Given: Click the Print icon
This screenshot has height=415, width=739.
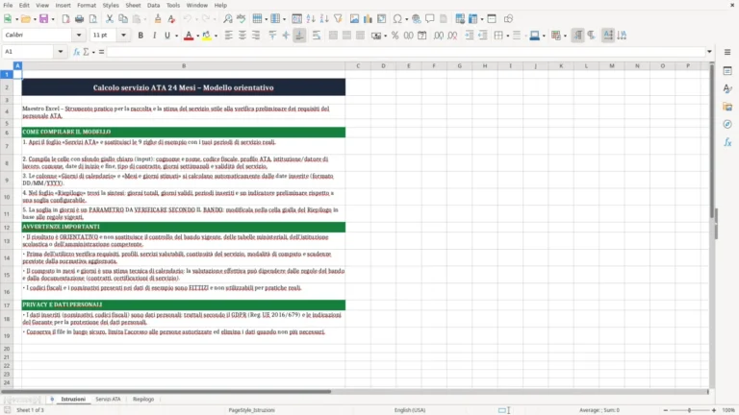Looking at the screenshot, I should pos(79,19).
